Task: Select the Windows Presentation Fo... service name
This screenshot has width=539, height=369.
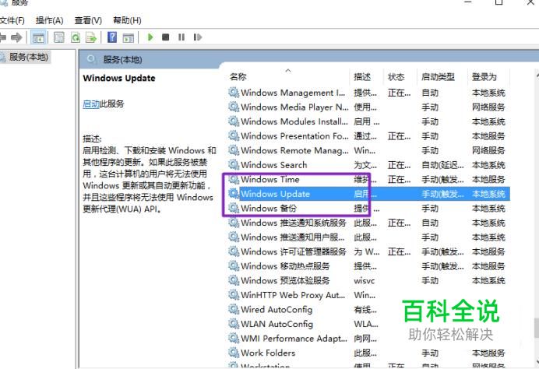Action: tap(294, 136)
